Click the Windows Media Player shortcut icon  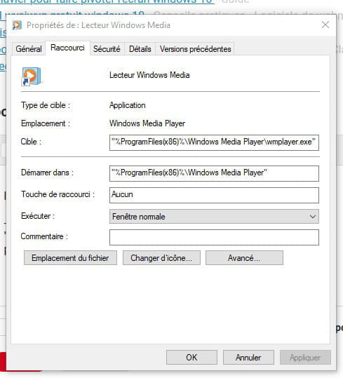point(32,76)
